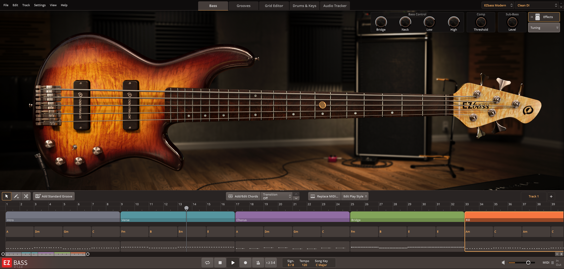Click the Add Standard Groove button

(54, 196)
